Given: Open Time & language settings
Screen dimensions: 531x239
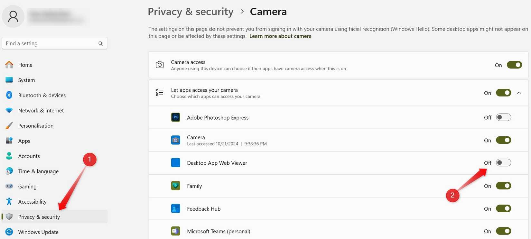Looking at the screenshot, I should (38, 171).
